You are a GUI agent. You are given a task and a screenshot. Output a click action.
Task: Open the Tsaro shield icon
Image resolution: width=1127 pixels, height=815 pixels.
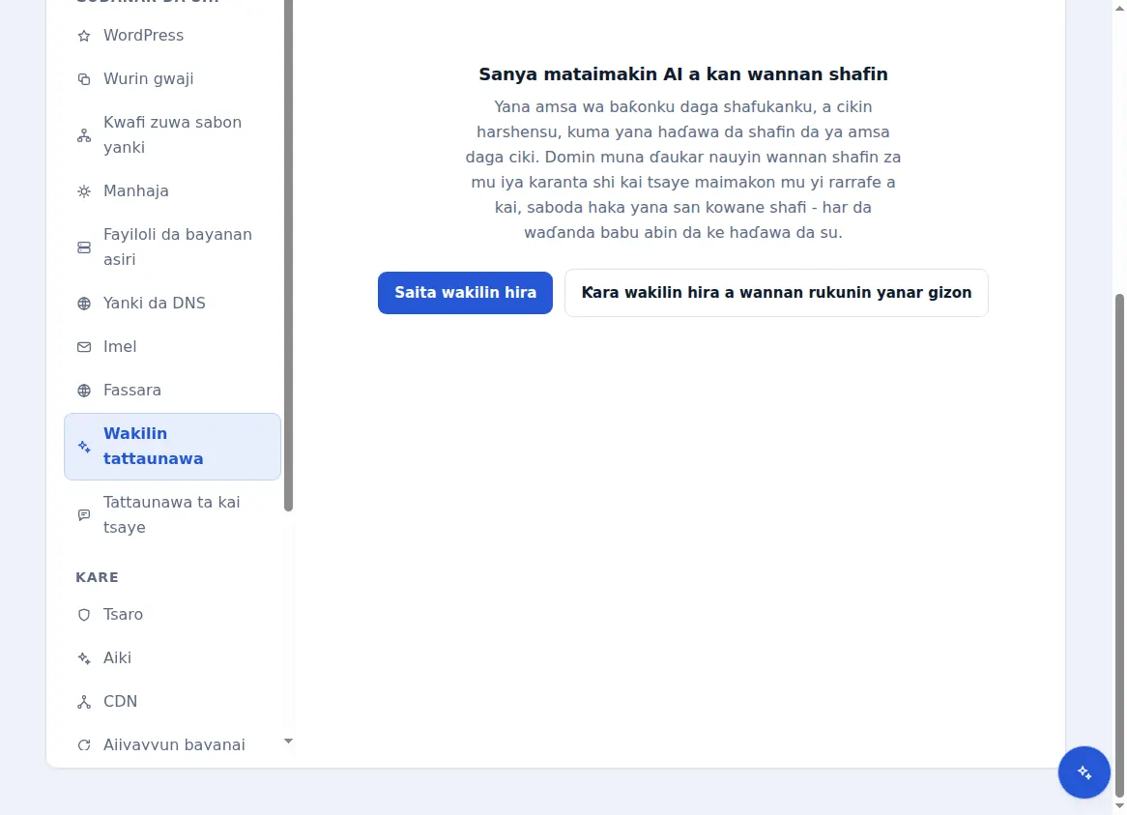[84, 615]
